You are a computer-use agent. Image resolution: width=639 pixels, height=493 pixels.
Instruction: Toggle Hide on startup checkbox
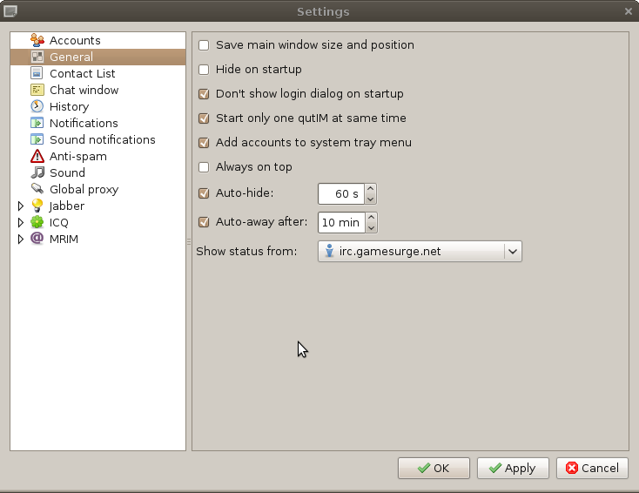(x=204, y=70)
